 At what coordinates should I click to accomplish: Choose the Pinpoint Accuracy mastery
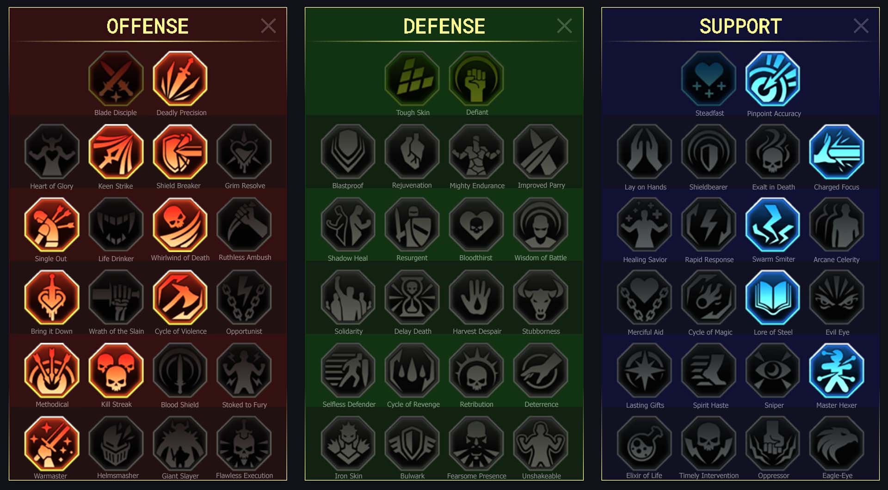tap(773, 79)
